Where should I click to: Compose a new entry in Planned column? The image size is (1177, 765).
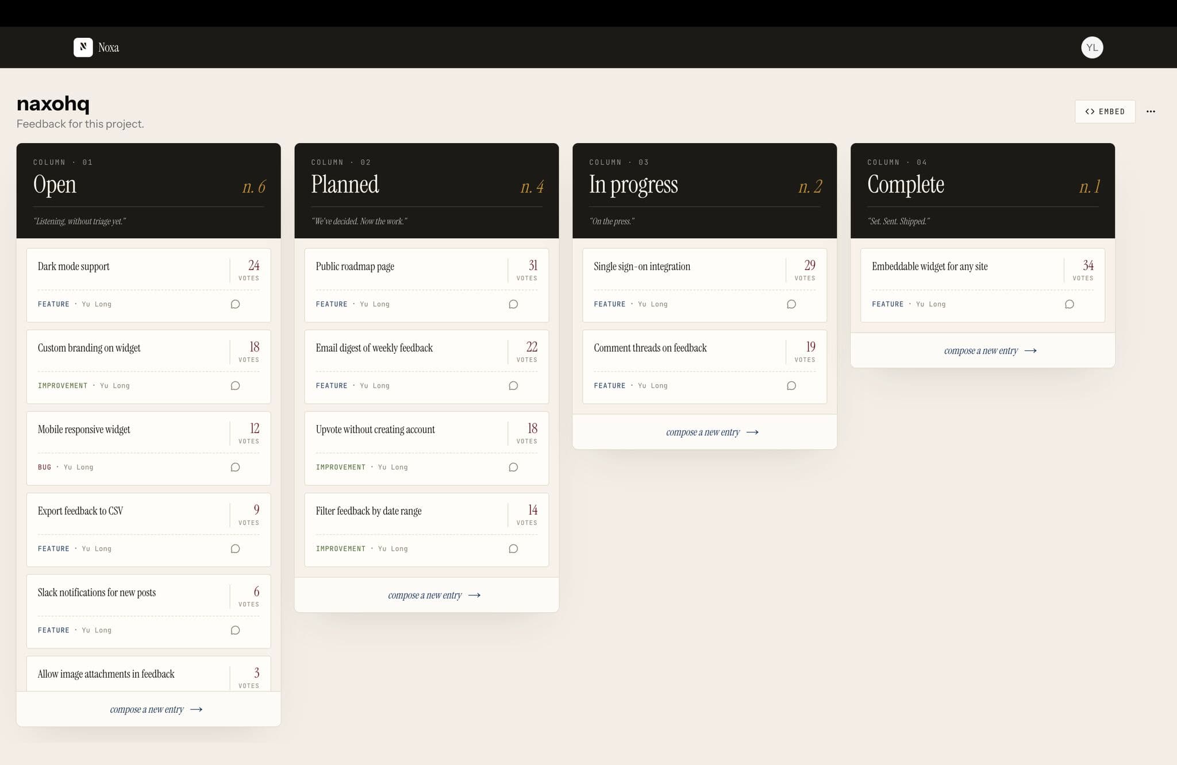click(434, 595)
